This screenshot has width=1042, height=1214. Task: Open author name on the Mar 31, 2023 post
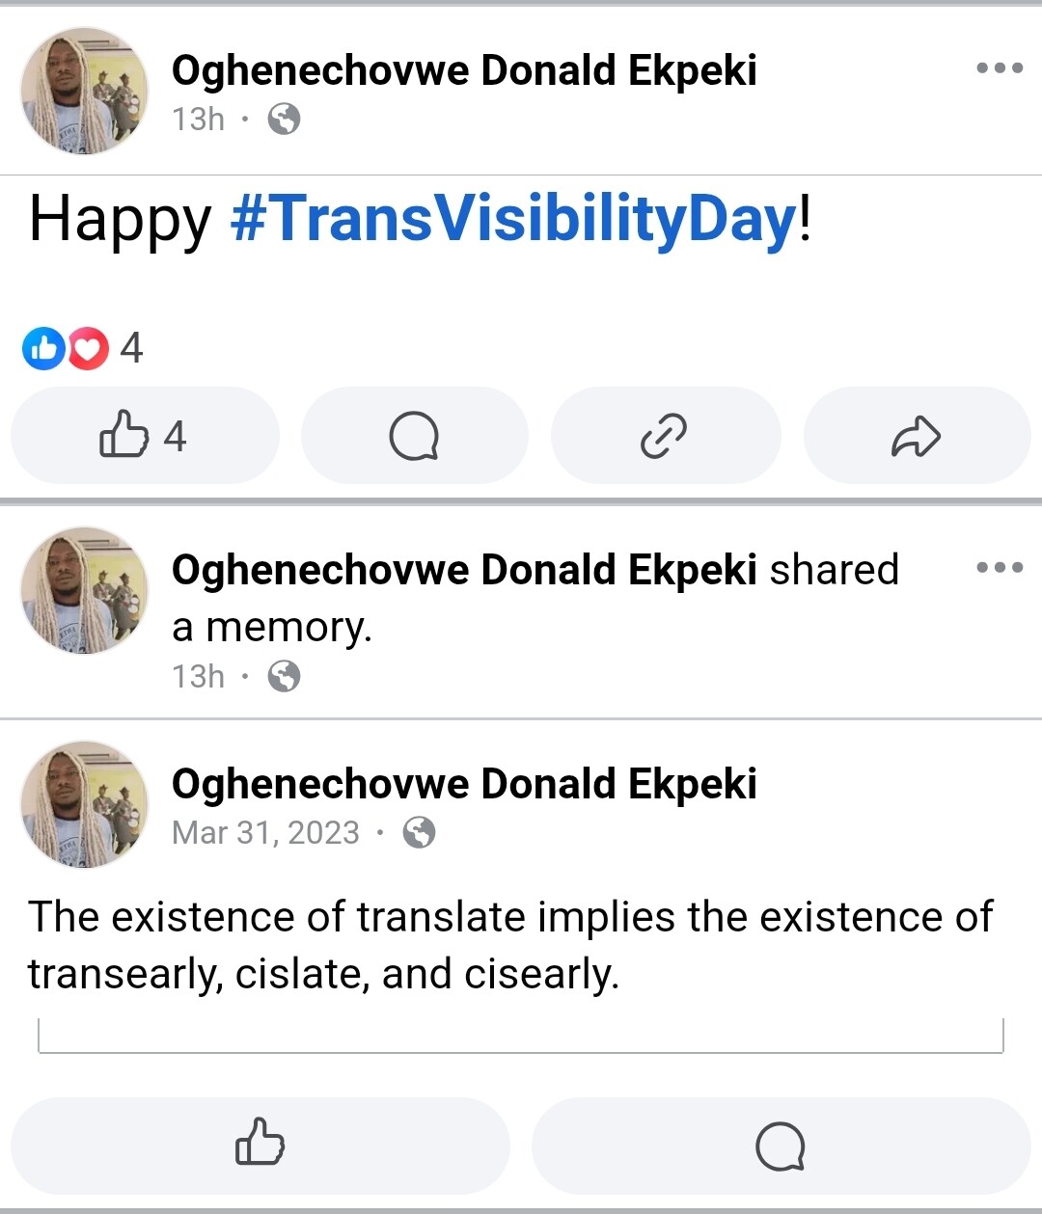click(x=464, y=784)
